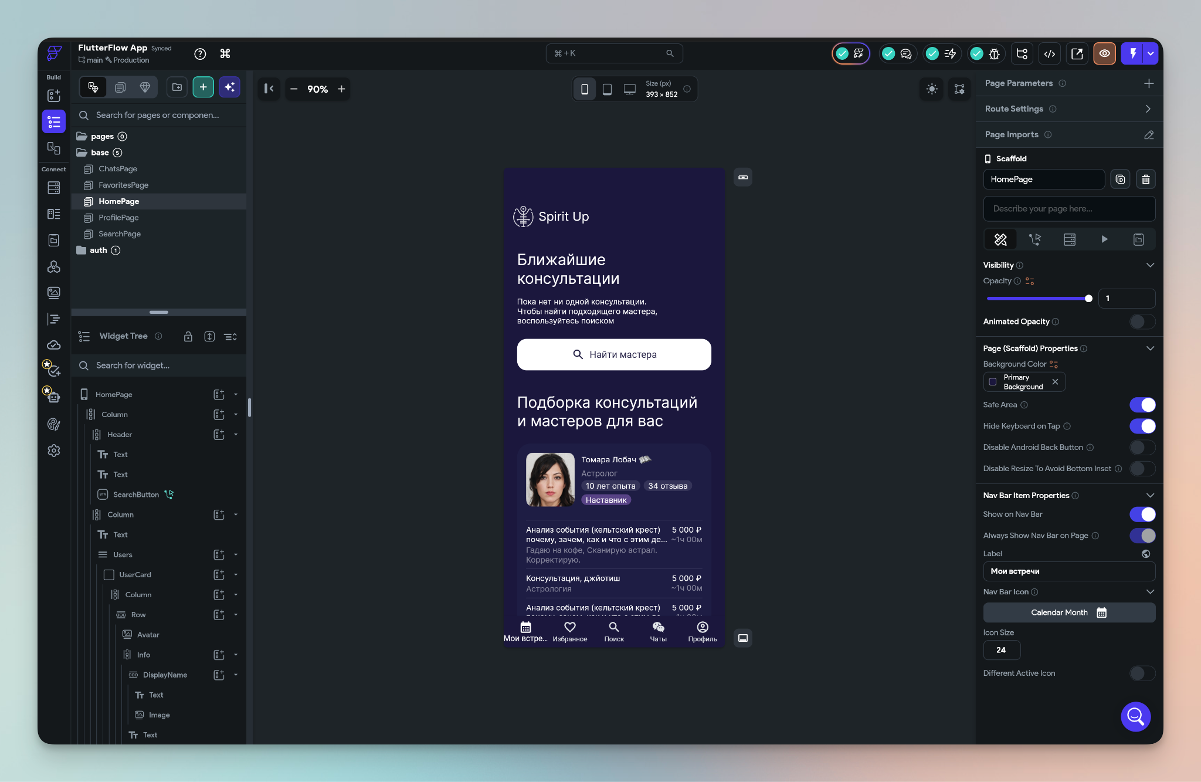This screenshot has height=782, width=1201.
Task: Click the widget branching tree icon in top toolbar
Action: (x=1022, y=53)
